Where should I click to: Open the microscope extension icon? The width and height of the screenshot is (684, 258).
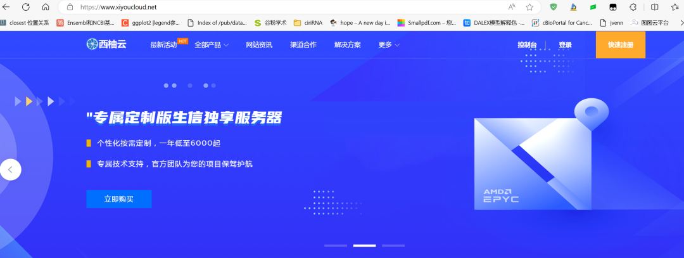(x=573, y=7)
